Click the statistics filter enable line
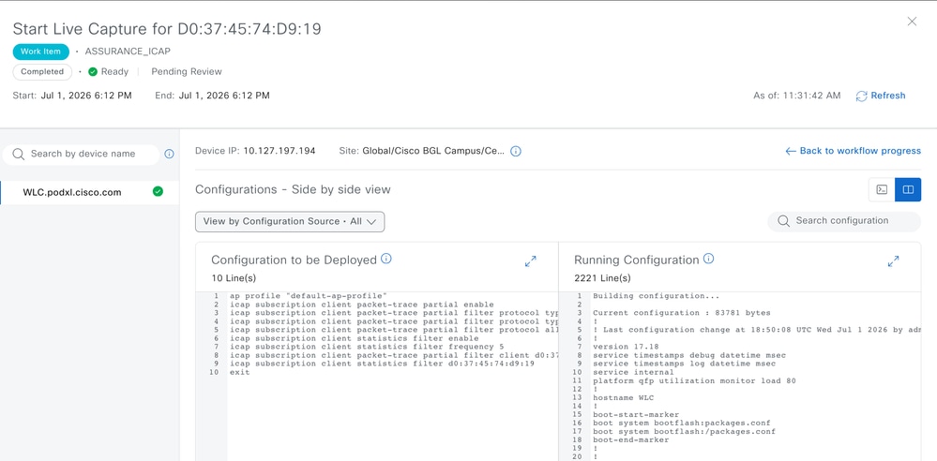The image size is (937, 461). tap(355, 338)
